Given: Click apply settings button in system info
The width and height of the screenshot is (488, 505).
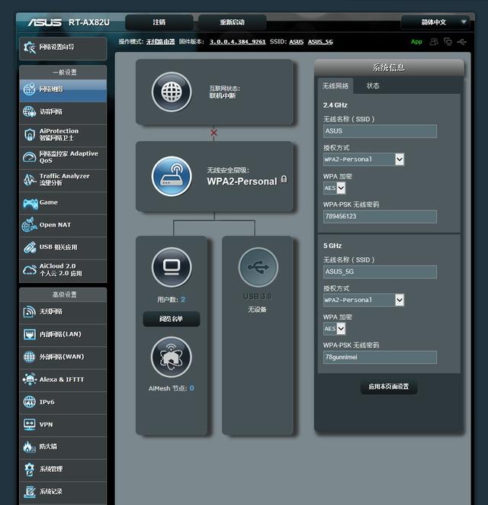Looking at the screenshot, I should tap(389, 387).
